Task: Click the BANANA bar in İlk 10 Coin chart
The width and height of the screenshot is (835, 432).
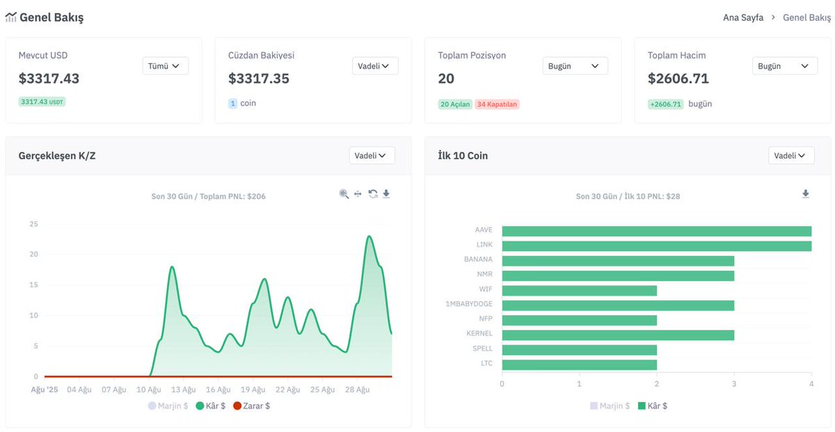Action: pos(618,261)
